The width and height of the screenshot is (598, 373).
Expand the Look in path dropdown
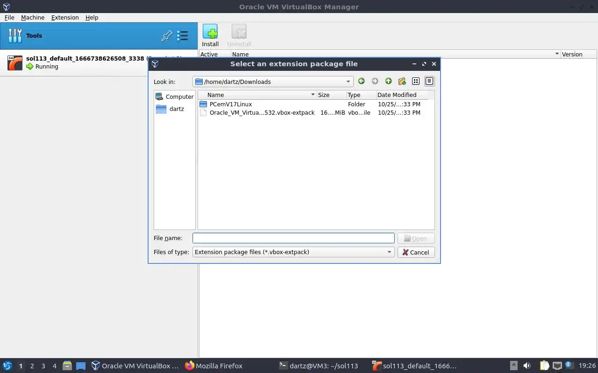(348, 82)
